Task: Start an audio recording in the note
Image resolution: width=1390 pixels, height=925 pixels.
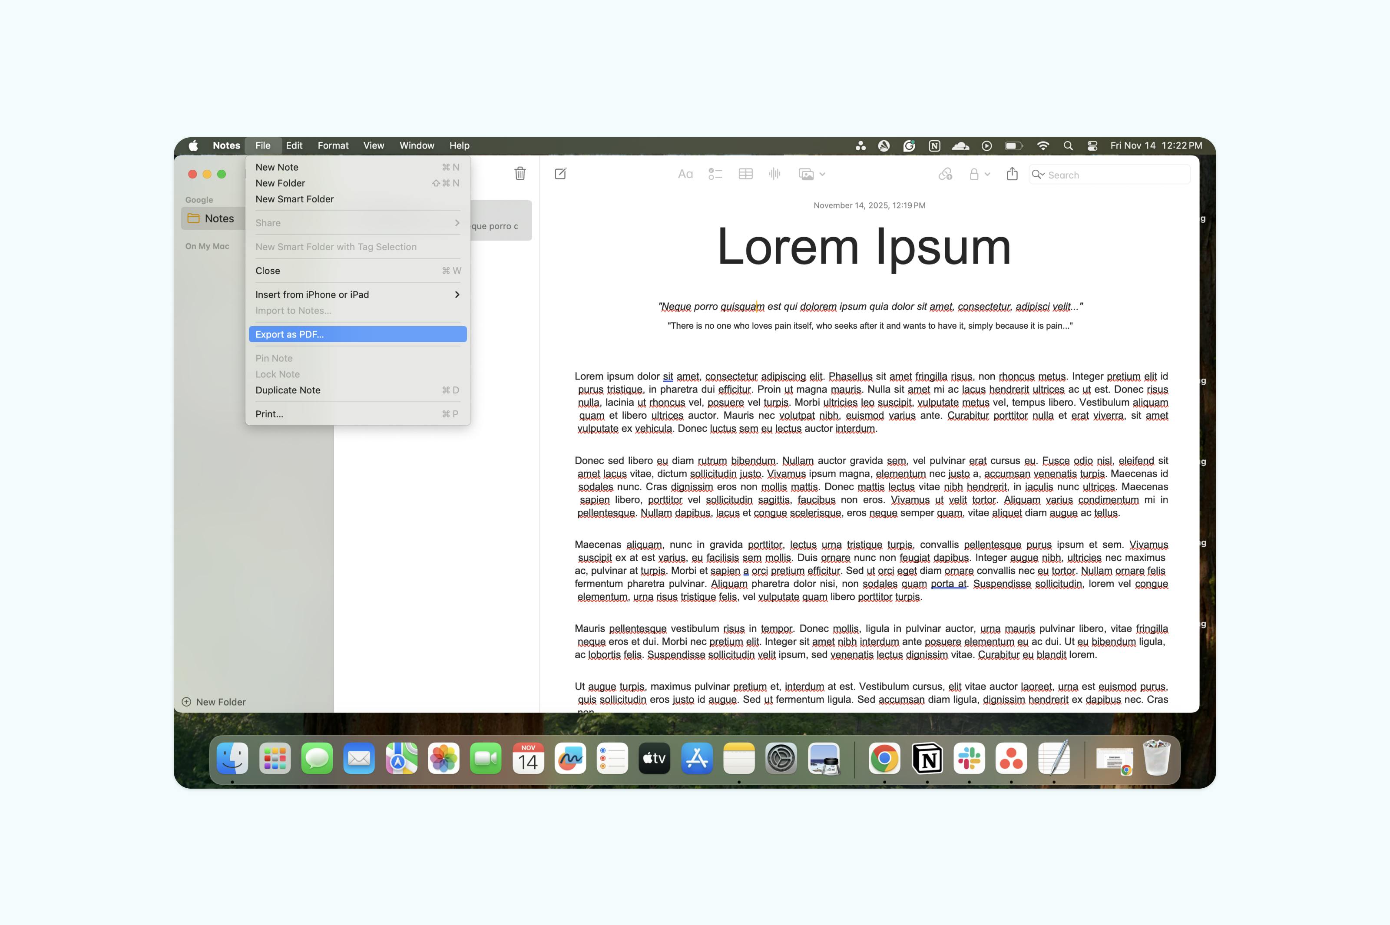Action: pyautogui.click(x=775, y=174)
